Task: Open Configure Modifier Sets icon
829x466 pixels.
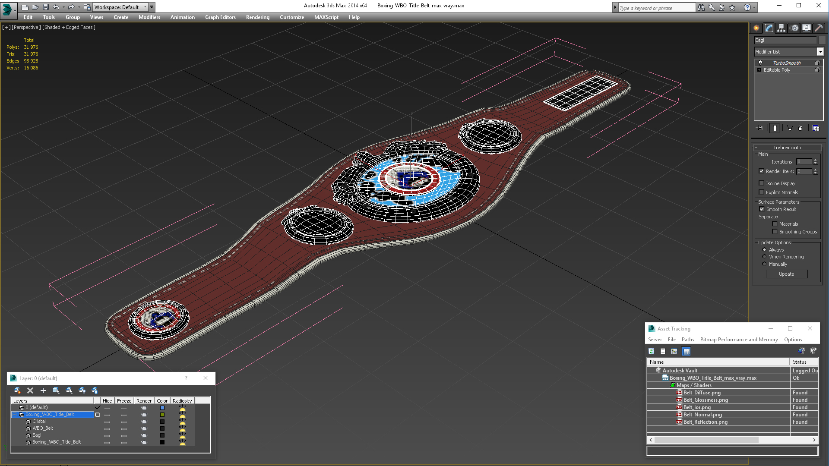Action: (816, 128)
